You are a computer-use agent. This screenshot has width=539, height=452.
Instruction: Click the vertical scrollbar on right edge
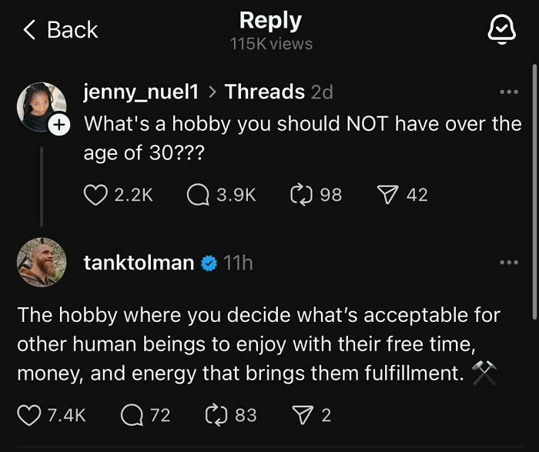pos(534,193)
